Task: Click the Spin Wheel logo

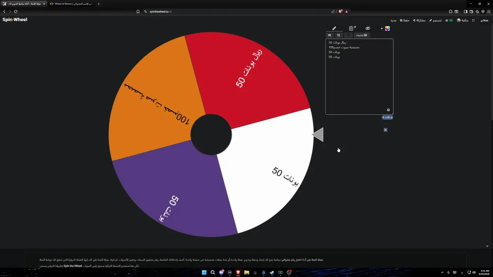Action: click(x=15, y=20)
